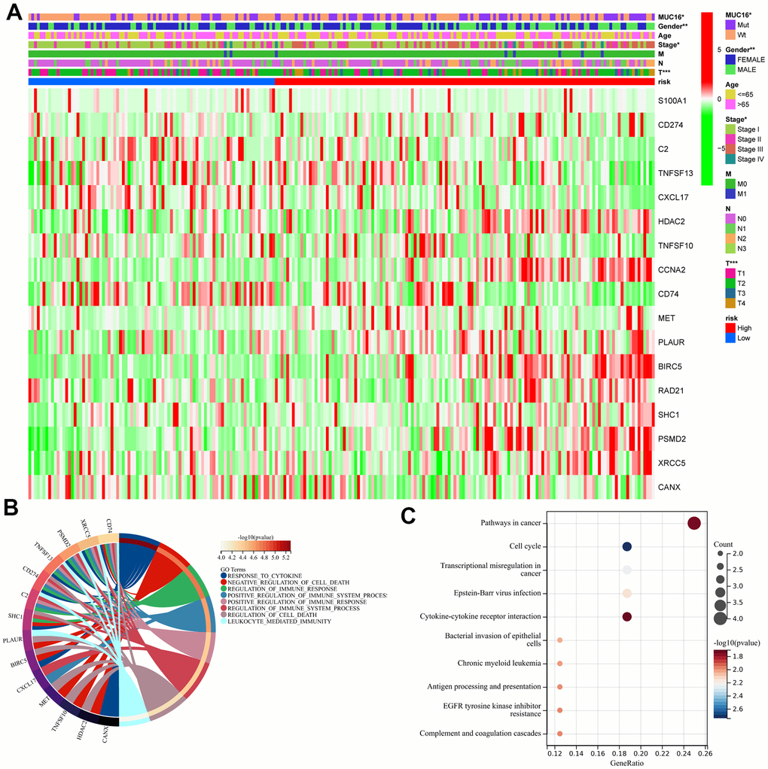Click the S100A1 gene label
768x769 pixels.
[674, 100]
